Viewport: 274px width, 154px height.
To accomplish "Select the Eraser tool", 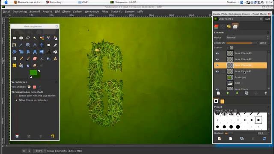I will click(x=35, y=59).
